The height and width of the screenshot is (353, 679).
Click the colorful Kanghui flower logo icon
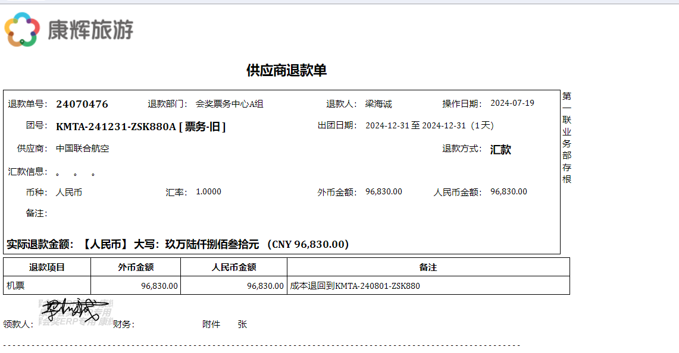click(x=22, y=30)
